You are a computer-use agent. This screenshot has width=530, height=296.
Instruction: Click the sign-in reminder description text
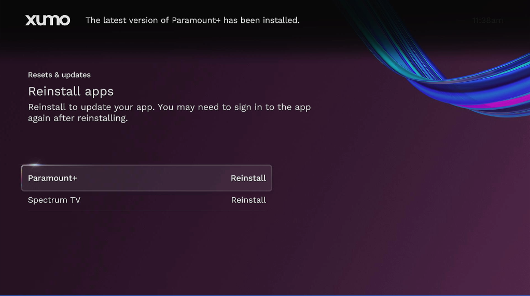pos(170,113)
